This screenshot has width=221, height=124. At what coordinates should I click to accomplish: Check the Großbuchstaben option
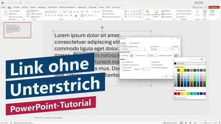[151, 65]
